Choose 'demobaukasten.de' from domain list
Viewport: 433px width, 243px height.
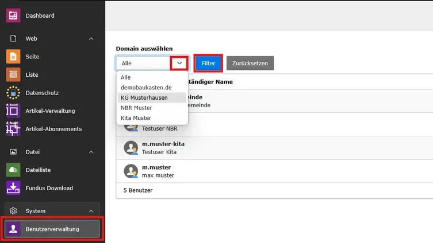click(x=146, y=87)
